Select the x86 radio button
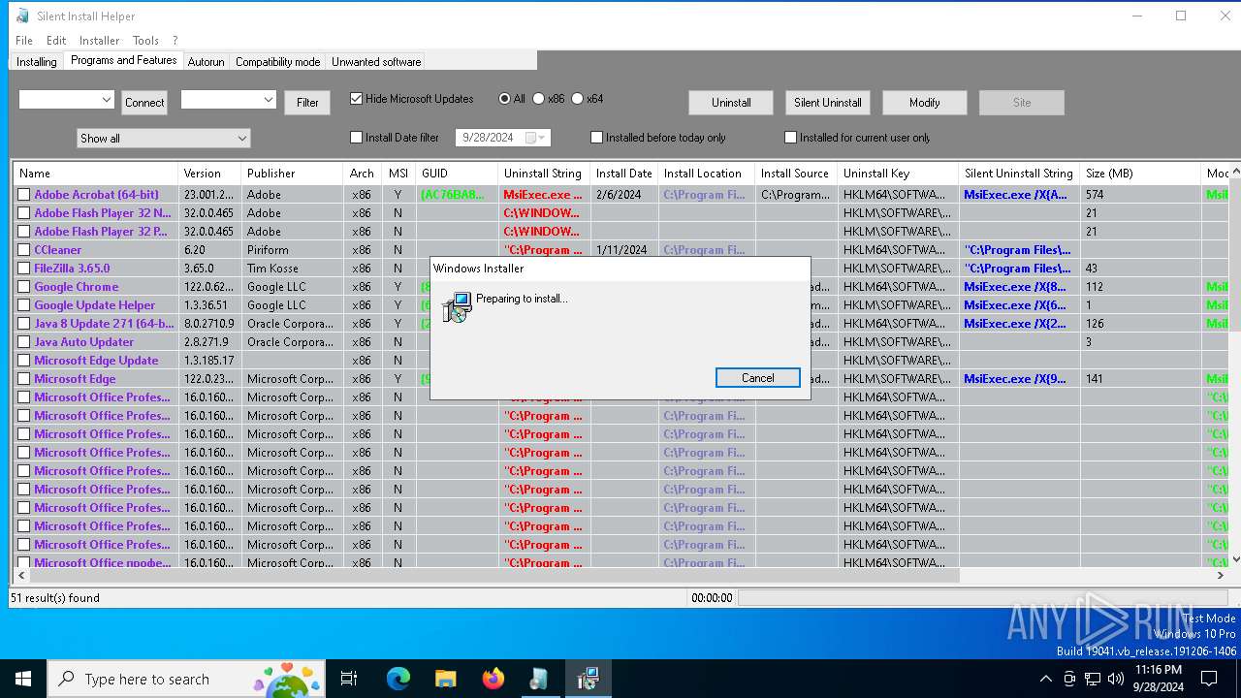 [538, 99]
